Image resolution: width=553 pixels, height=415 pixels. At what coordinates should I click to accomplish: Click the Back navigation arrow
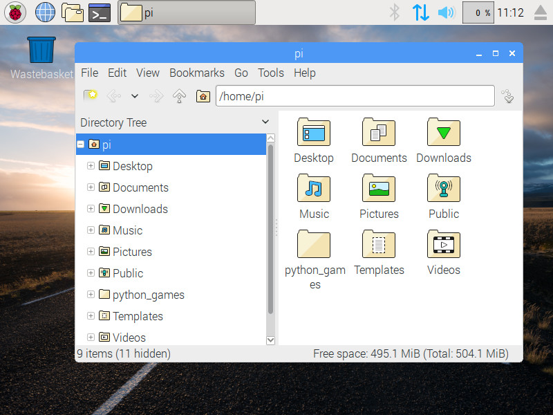(x=114, y=95)
